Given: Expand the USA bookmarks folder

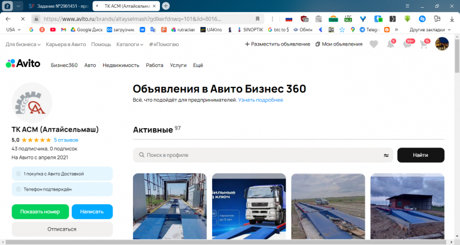Looking at the screenshot, I should pyautogui.click(x=14, y=29).
